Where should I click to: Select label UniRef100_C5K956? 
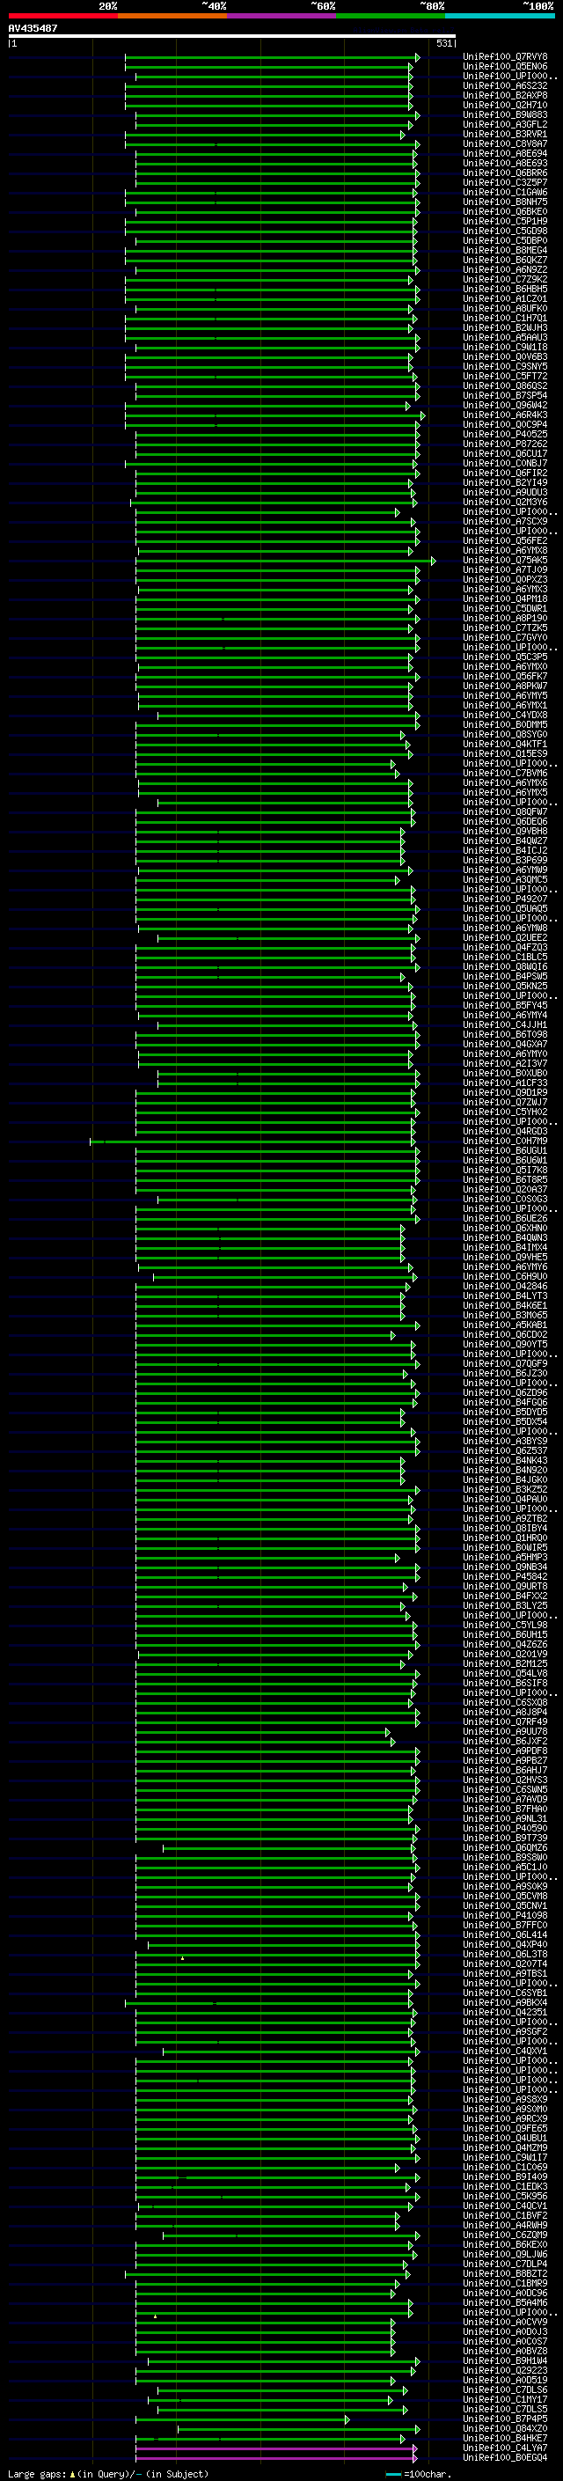504,2197
